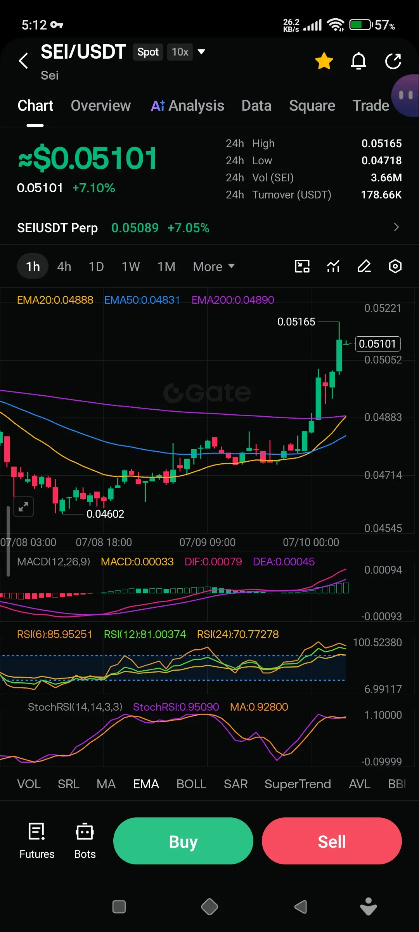Toggle the BOLL indicator
Image resolution: width=419 pixels, height=932 pixels.
pos(191,784)
